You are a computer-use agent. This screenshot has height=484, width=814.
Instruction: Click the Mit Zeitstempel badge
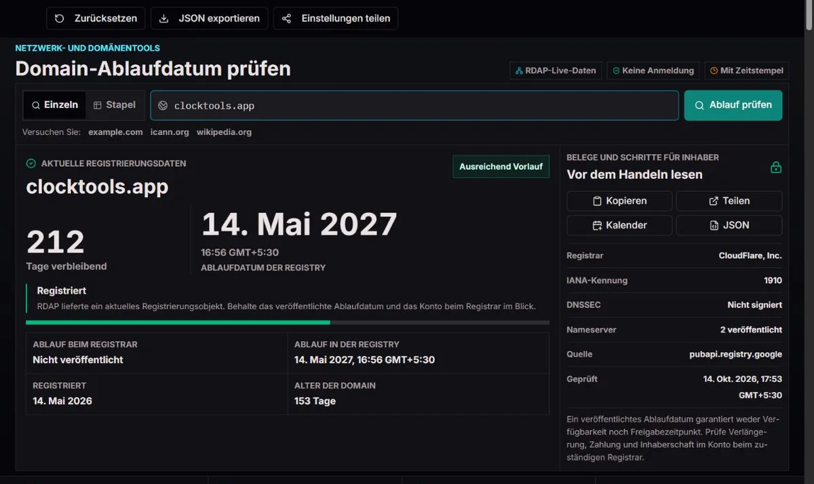[x=747, y=70]
